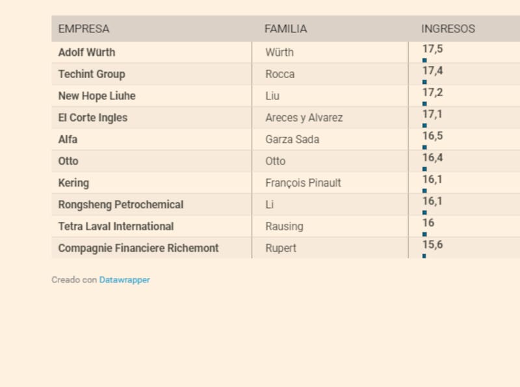This screenshot has height=387, width=520.
Task: Click the El Corte Ingles company cell
Action: pyautogui.click(x=93, y=118)
